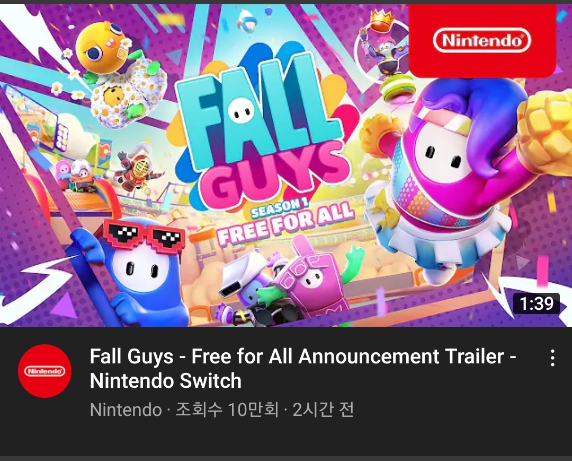
Task: Click the FREE FOR ALL banner text
Action: coord(287,224)
